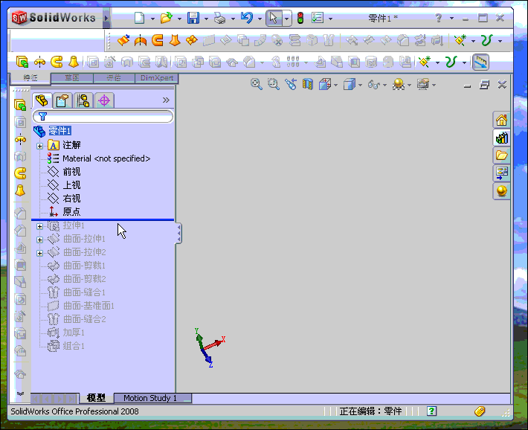528x430 pixels.
Task: Select the suppressed 组合1 feature
Action: [74, 346]
